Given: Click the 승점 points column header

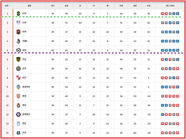Looking at the screenshot, I should pos(66,6).
